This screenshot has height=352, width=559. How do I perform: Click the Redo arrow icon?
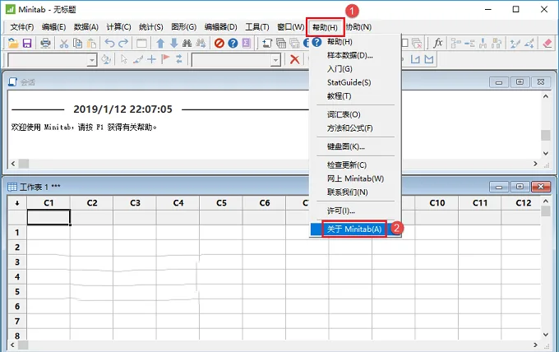point(123,44)
